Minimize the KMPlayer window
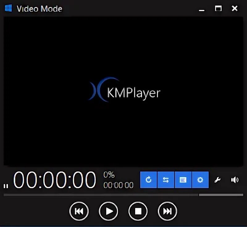 click(202, 10)
